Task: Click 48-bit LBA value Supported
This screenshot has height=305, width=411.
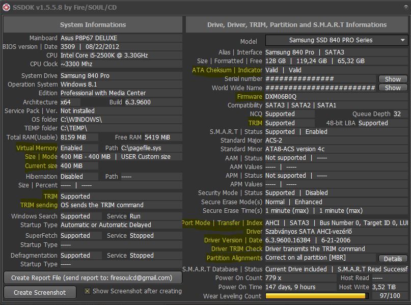Action: [373, 123]
